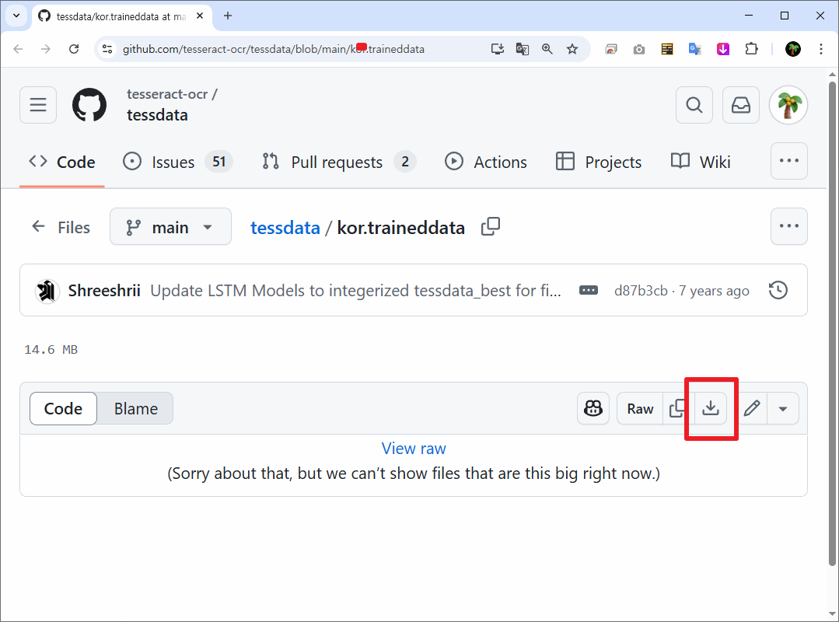Open palm tree user avatar menu

tap(788, 105)
